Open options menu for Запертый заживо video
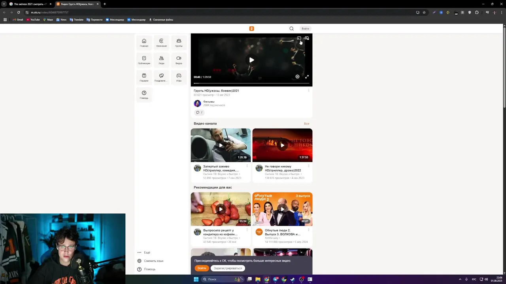 (247, 166)
